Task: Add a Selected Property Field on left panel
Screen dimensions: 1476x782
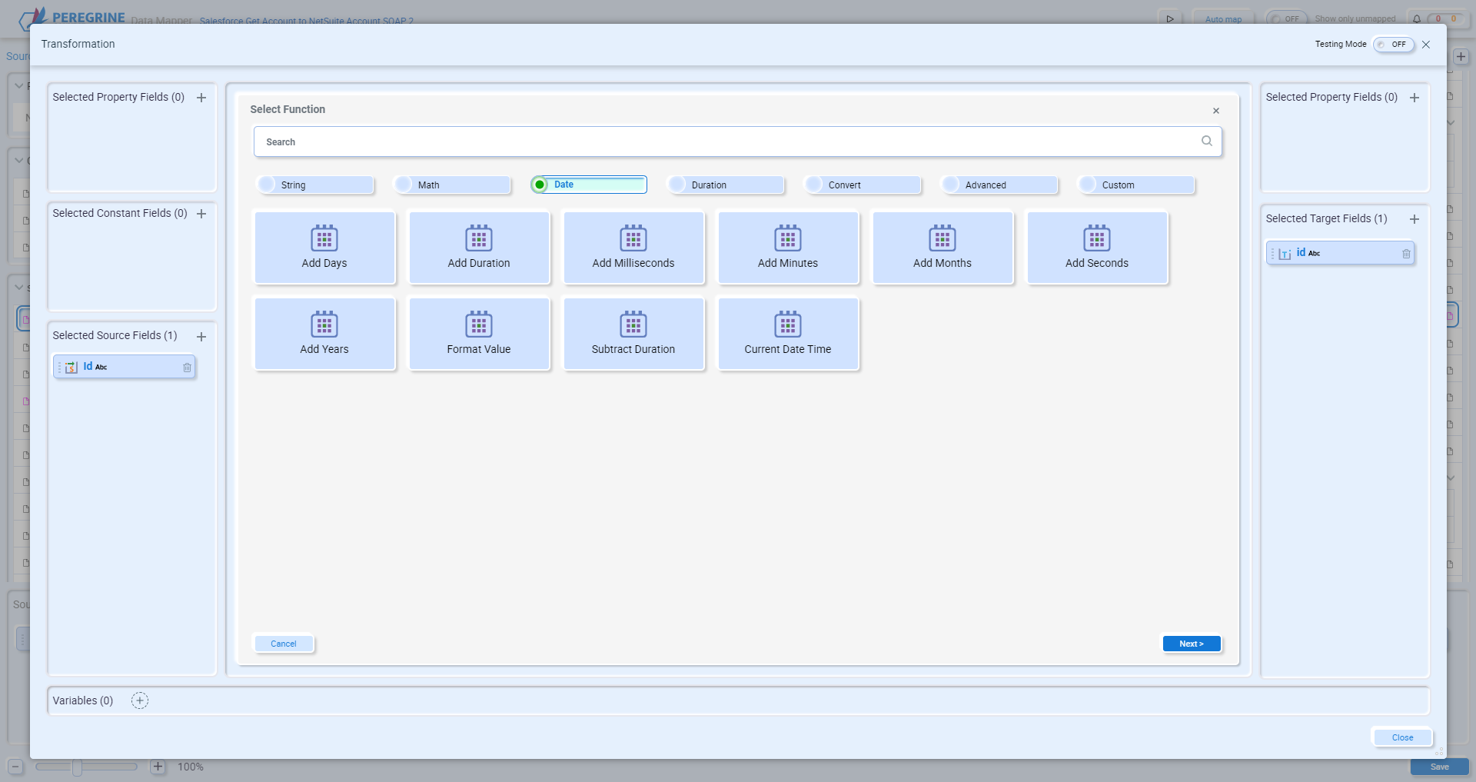Action: click(x=201, y=98)
